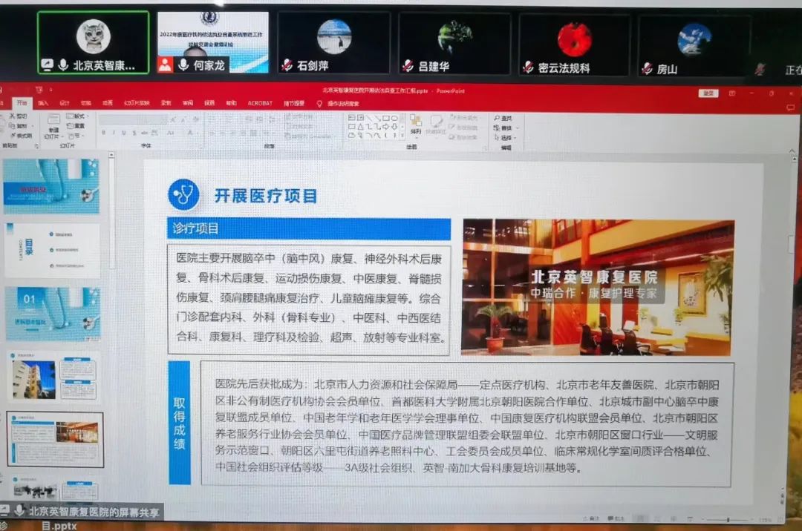Click the 医院主要开展脑卒中 text box
Image resolution: width=802 pixels, height=531 pixels.
pyautogui.click(x=309, y=299)
